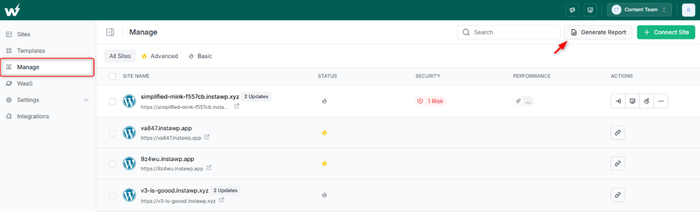Click the connect link icon for va847 site
This screenshot has height=220, width=700.
[618, 133]
